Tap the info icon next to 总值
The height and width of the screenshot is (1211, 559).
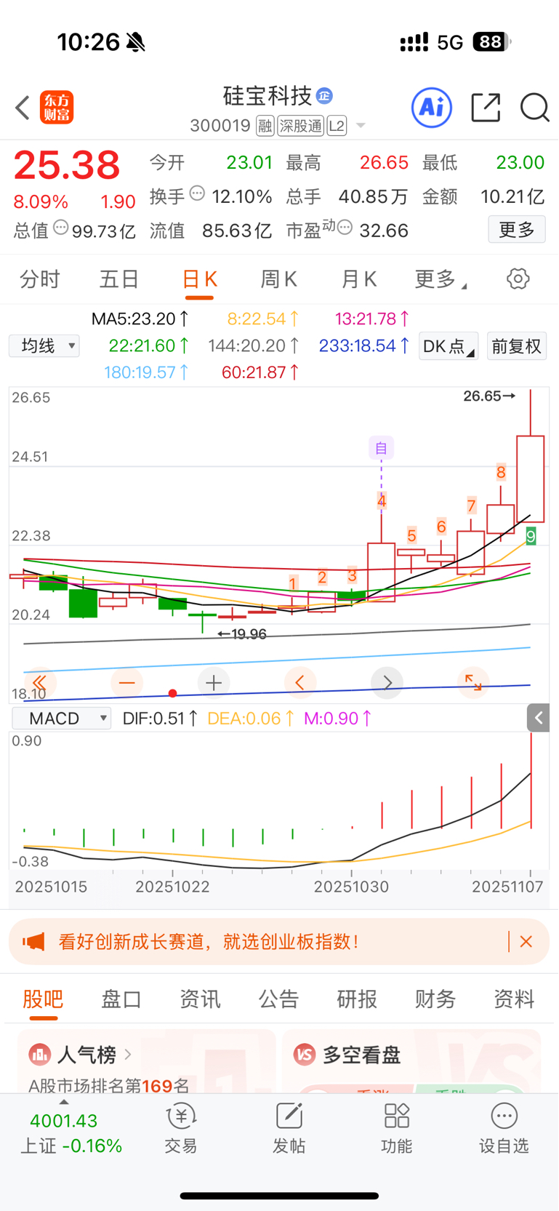coord(61,228)
